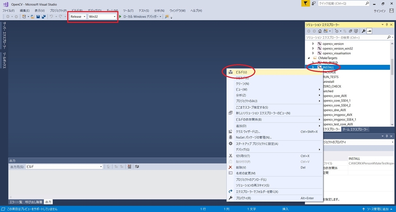
Task: Switch to the チーム エクスプローラー tab
Action: coord(355,129)
